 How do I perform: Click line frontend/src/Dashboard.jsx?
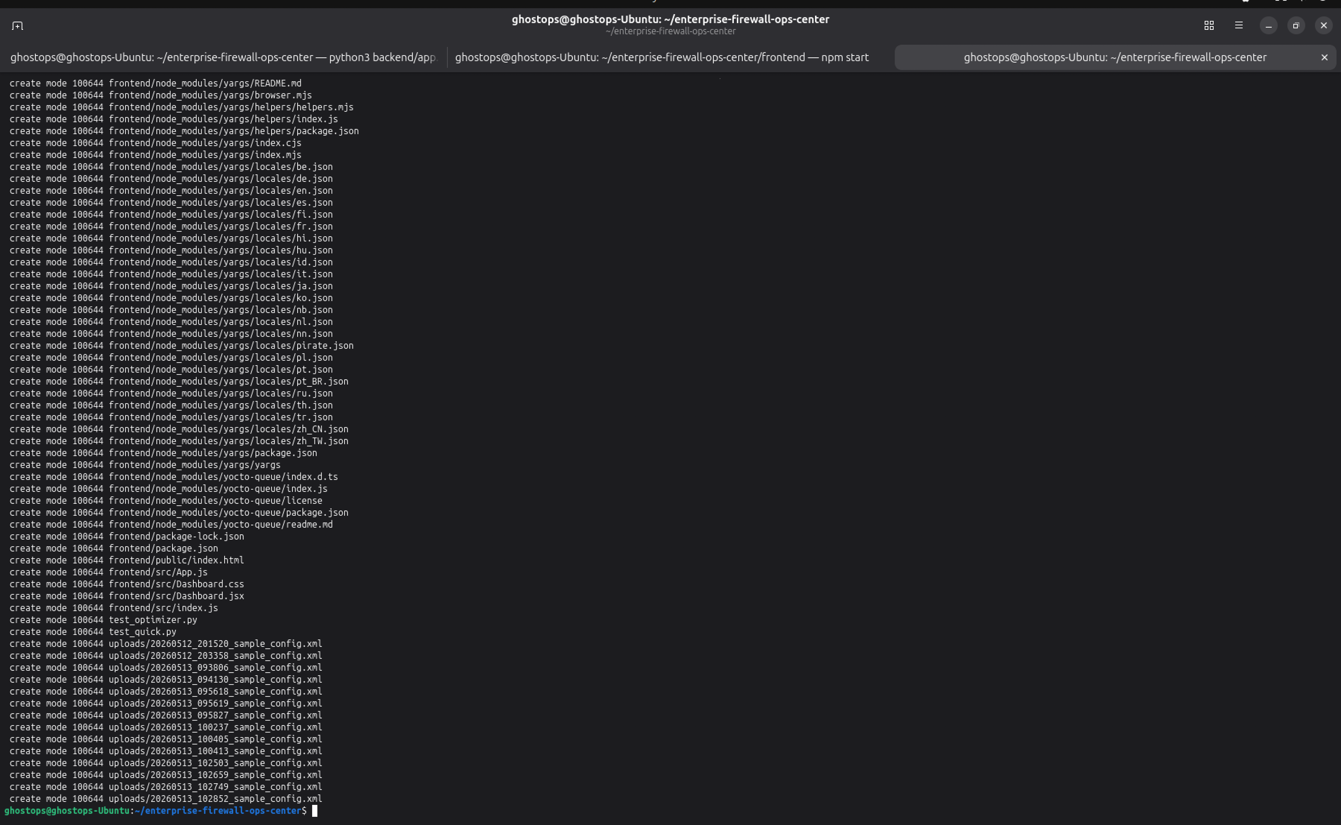[127, 596]
